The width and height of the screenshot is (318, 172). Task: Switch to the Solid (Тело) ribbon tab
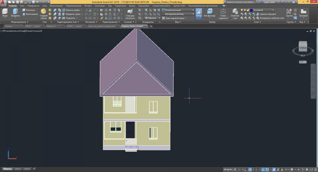[x=22, y=6]
